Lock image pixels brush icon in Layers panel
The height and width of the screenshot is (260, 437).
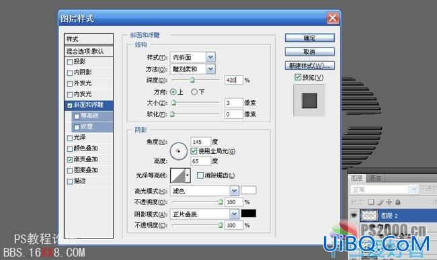(380, 202)
